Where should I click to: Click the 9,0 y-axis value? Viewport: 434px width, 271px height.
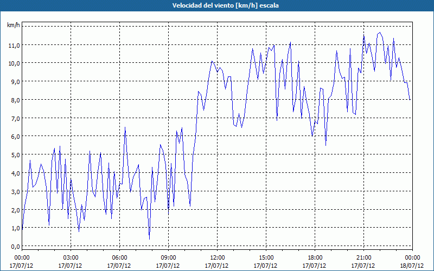tap(15, 82)
